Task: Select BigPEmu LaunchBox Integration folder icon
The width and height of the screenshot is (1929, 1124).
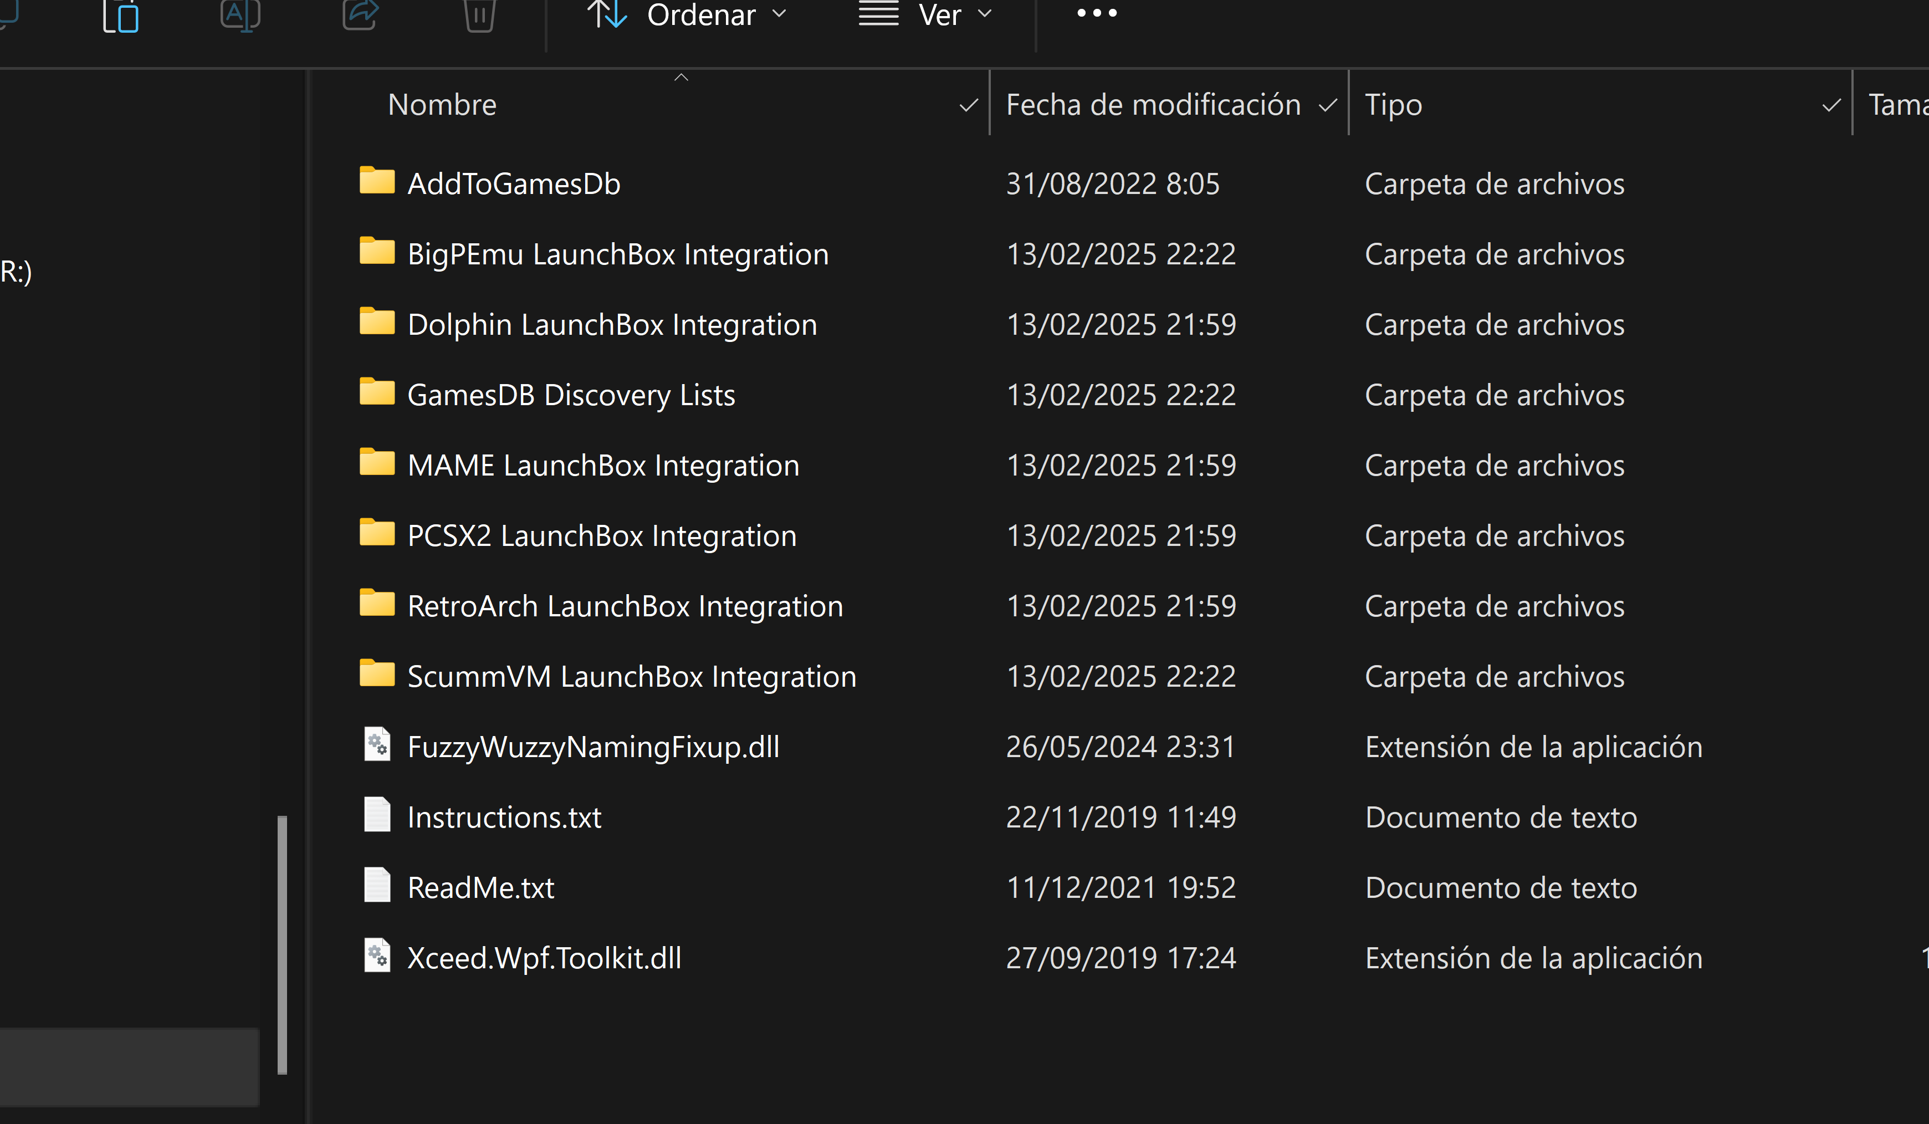Action: 377,251
